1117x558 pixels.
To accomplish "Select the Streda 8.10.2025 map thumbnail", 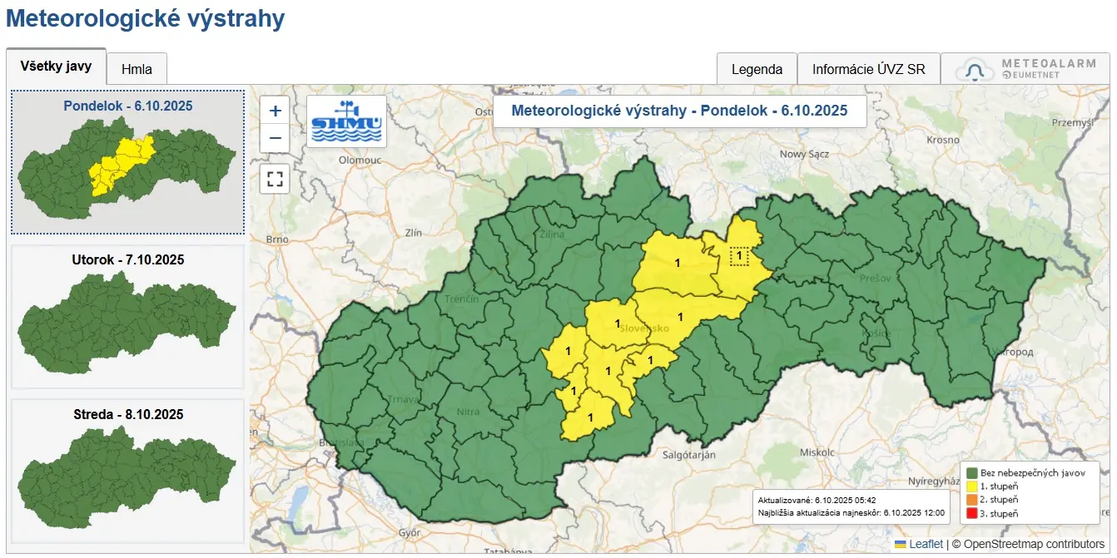I will click(128, 472).
